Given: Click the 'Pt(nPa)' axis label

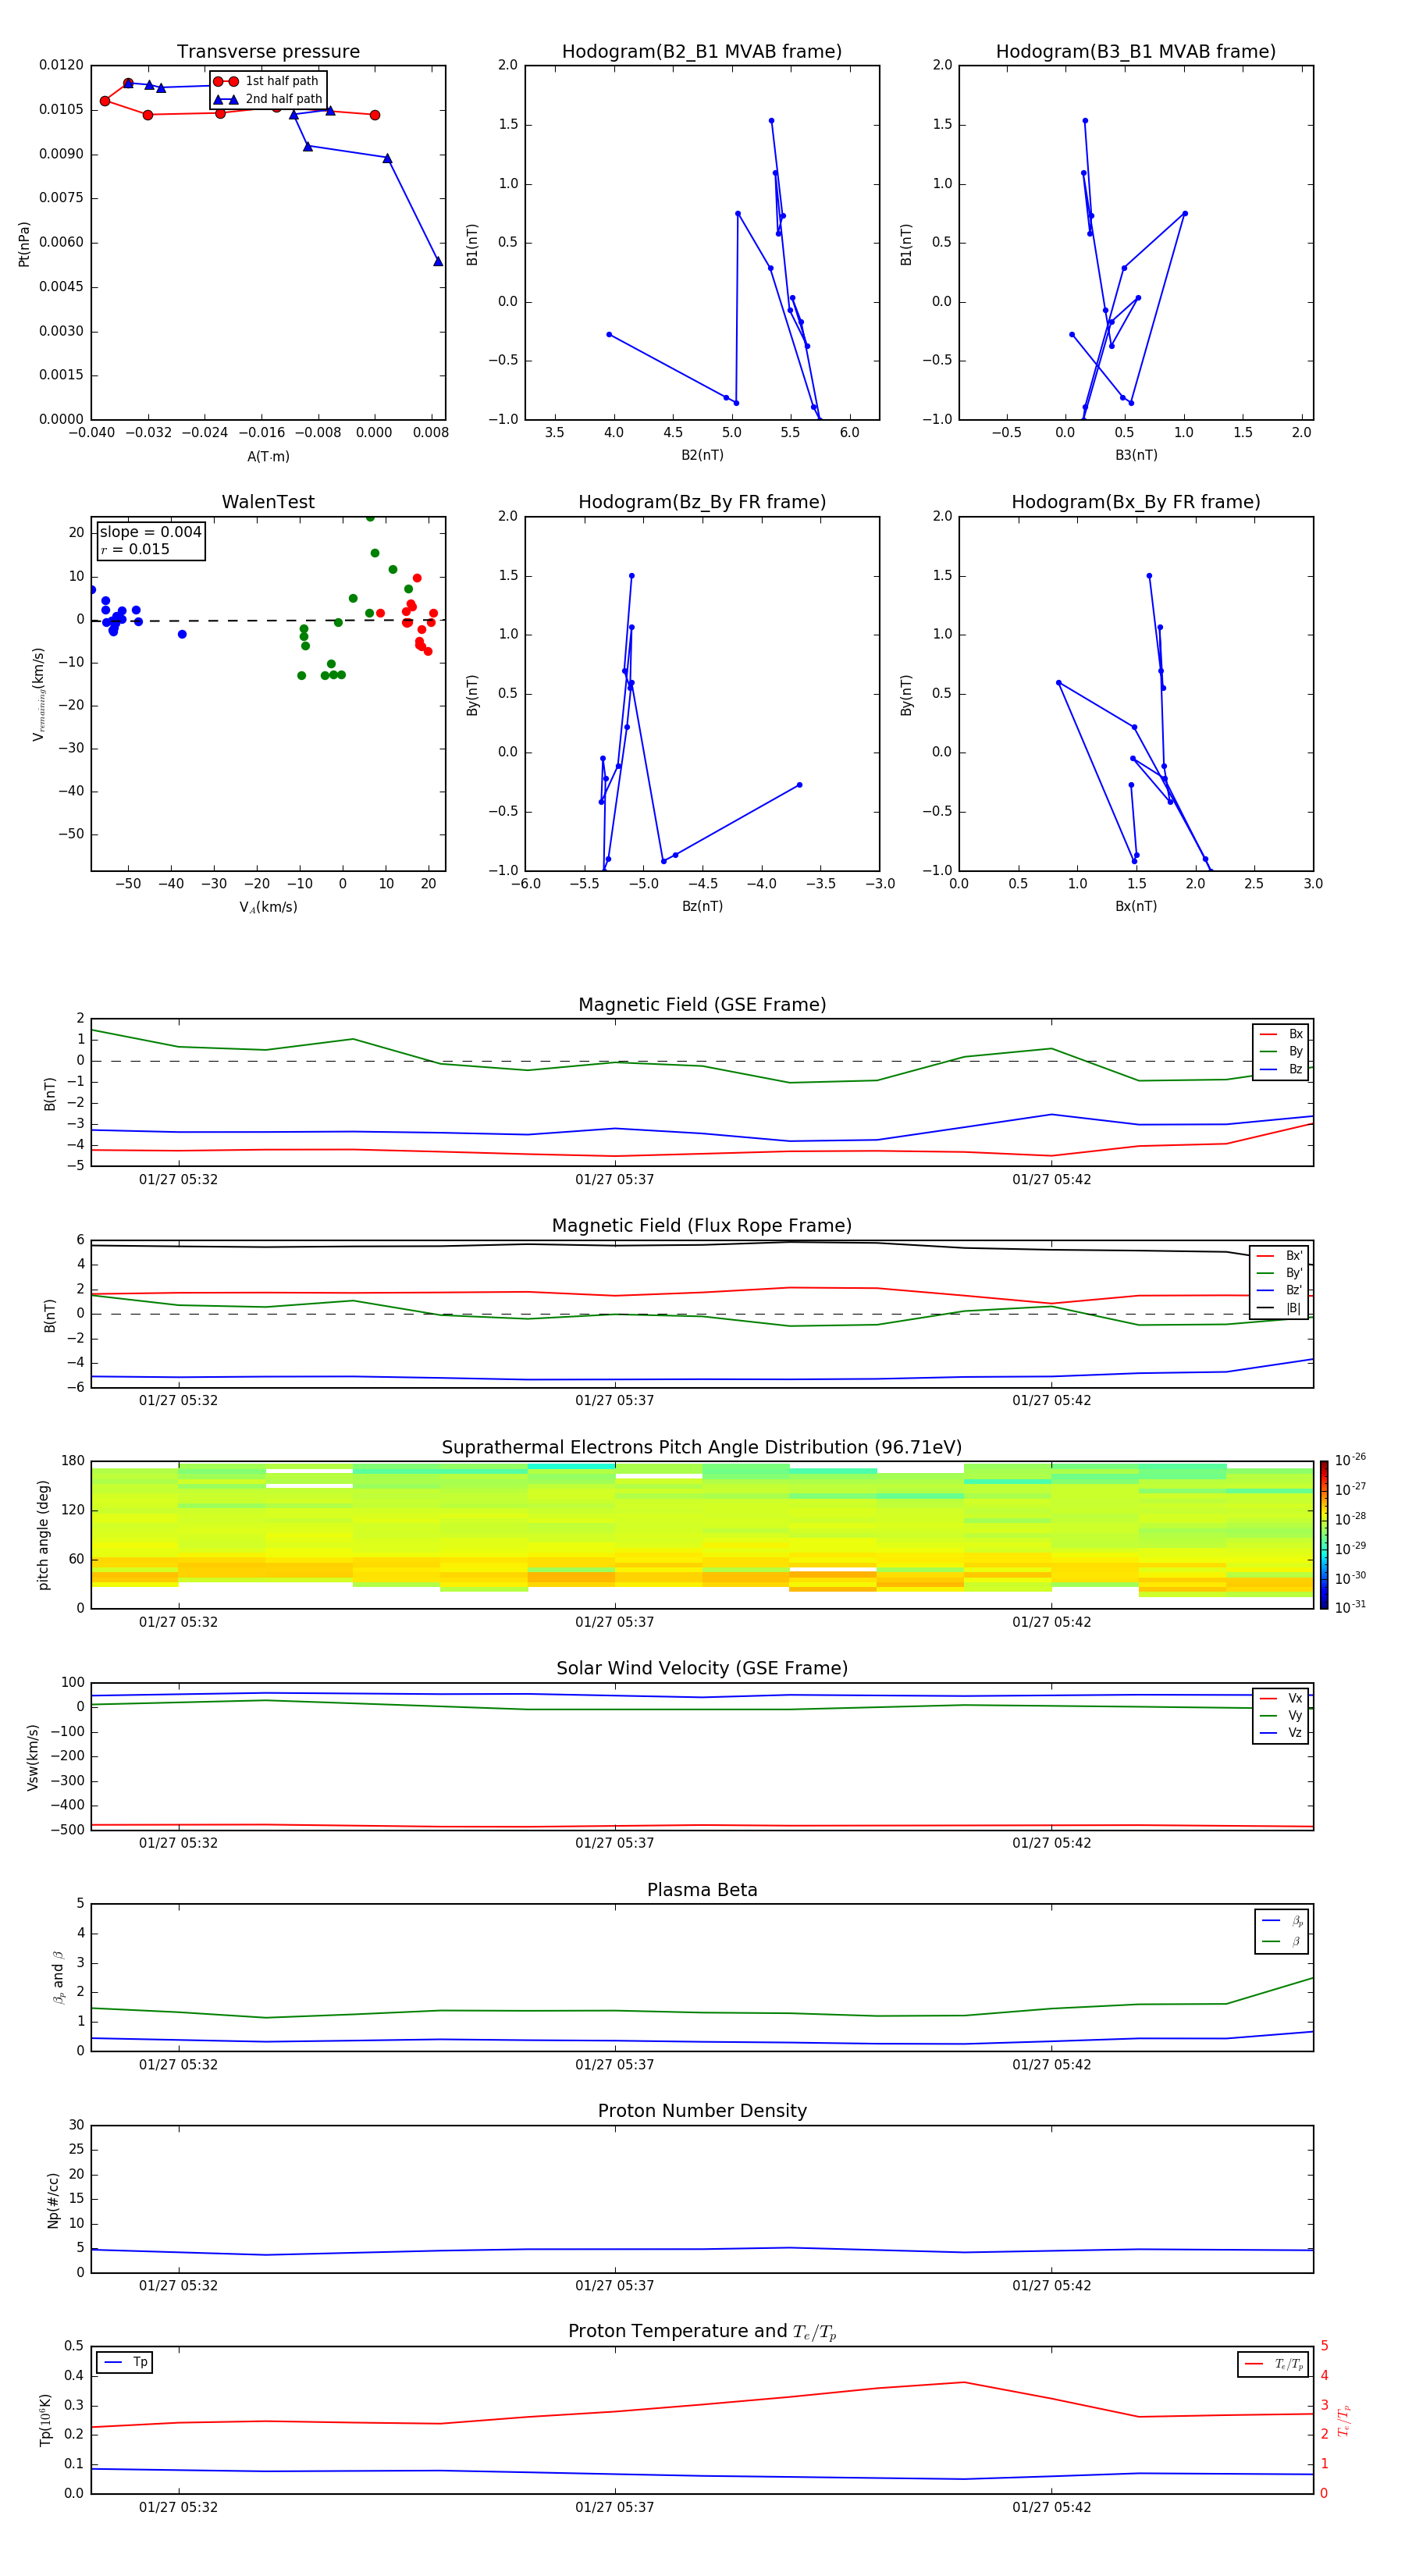Looking at the screenshot, I should point(24,243).
